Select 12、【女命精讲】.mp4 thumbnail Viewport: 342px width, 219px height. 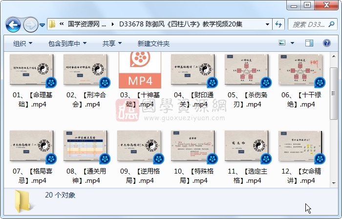coord(300,146)
